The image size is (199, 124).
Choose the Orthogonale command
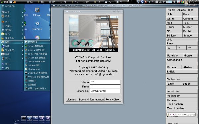(x=182, y=60)
